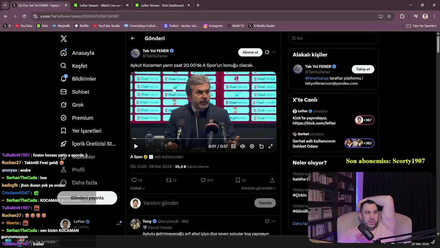Open tab search dropdown arrow
440x248 pixels.
[5, 6]
